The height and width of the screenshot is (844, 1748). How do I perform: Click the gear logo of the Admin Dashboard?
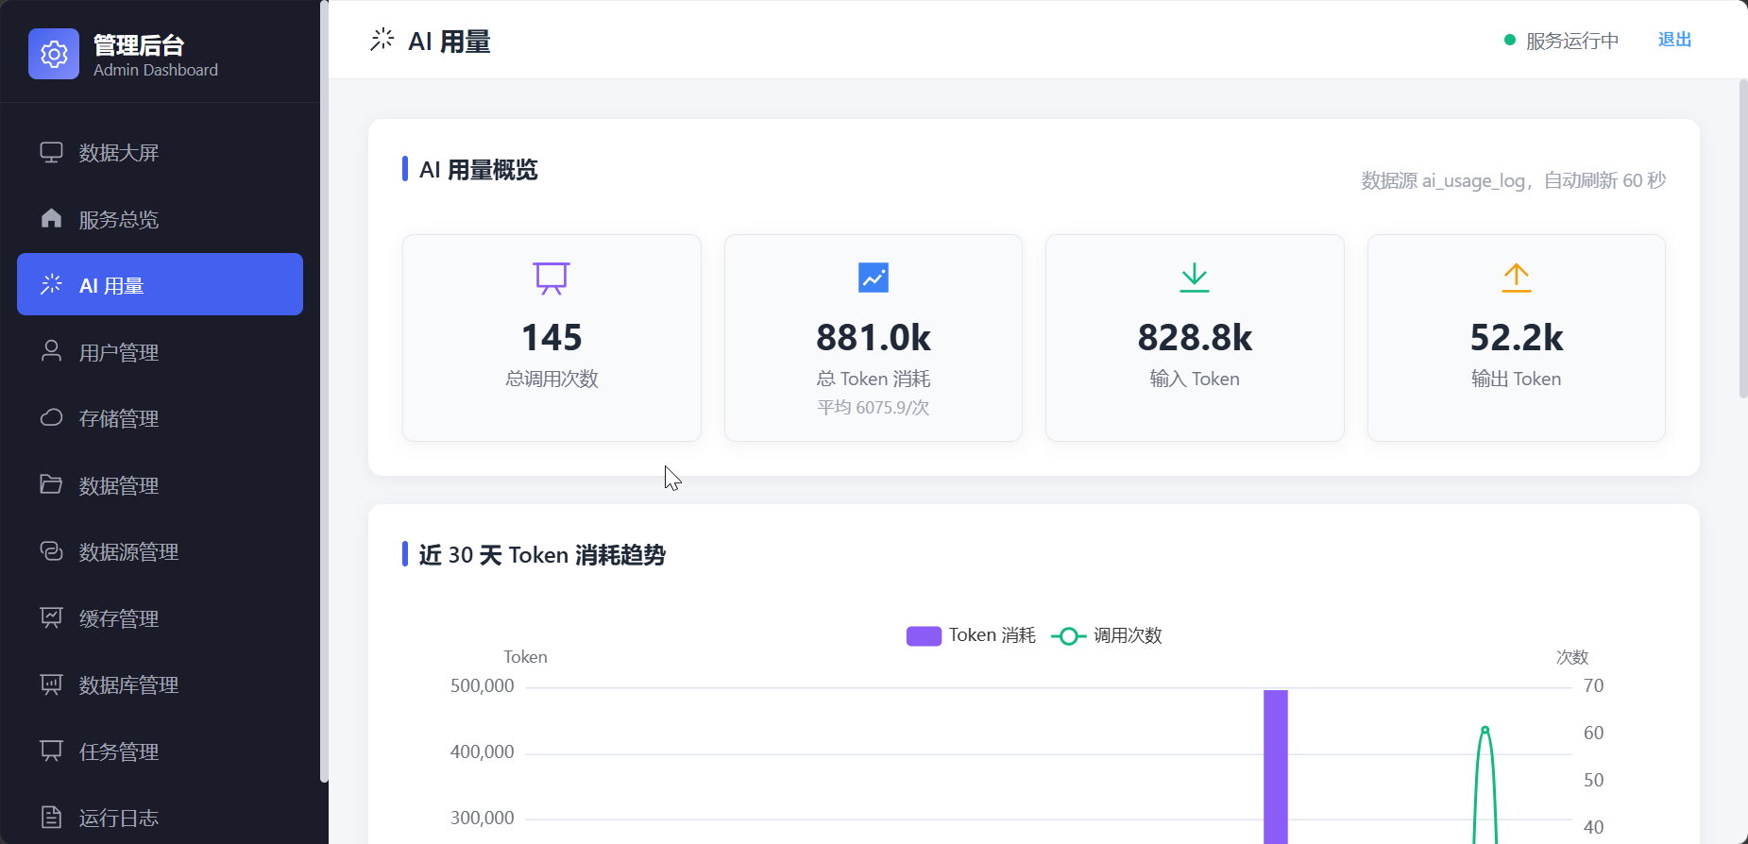pyautogui.click(x=54, y=54)
